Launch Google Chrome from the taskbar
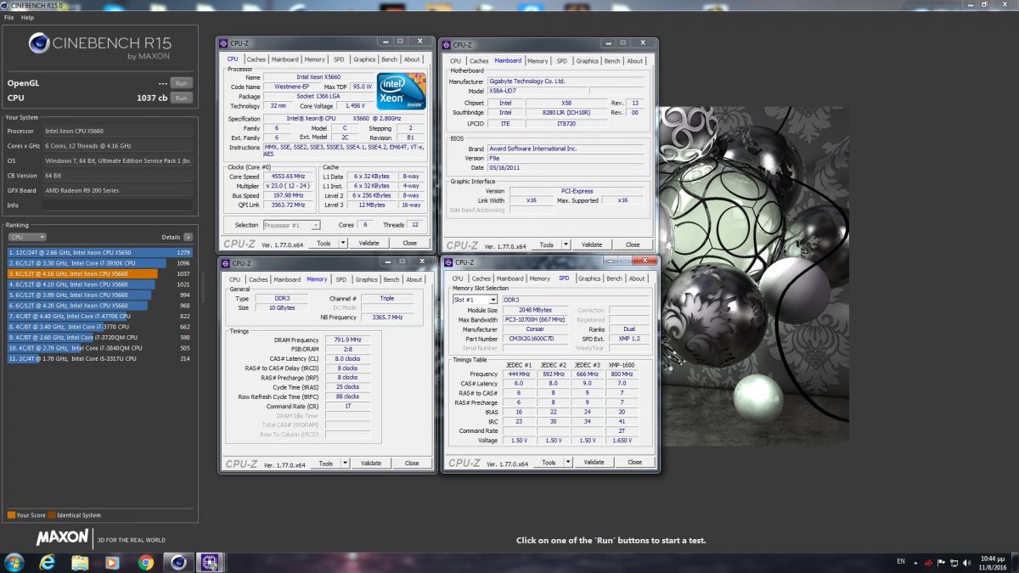 coord(146,562)
